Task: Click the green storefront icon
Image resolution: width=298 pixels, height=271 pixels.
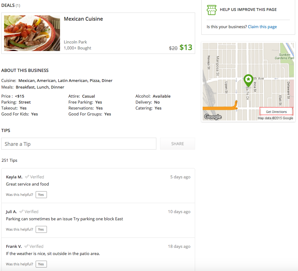Action: point(211,10)
